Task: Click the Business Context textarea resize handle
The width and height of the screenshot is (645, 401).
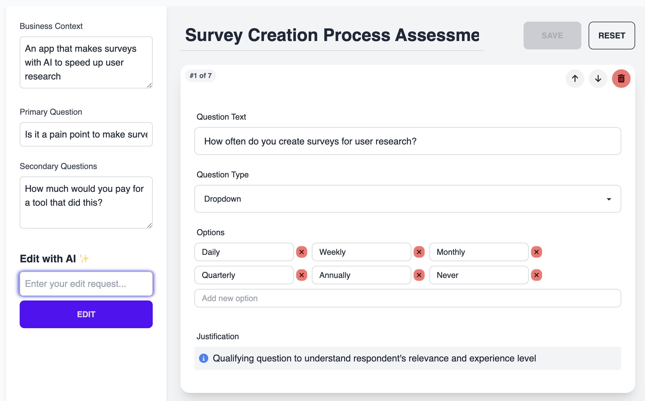Action: point(150,85)
